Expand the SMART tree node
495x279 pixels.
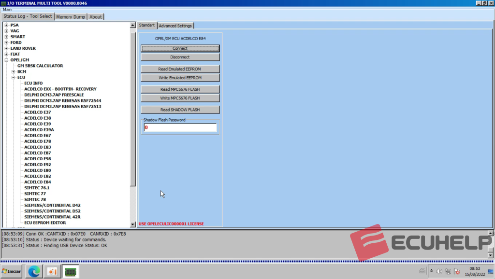pos(6,37)
